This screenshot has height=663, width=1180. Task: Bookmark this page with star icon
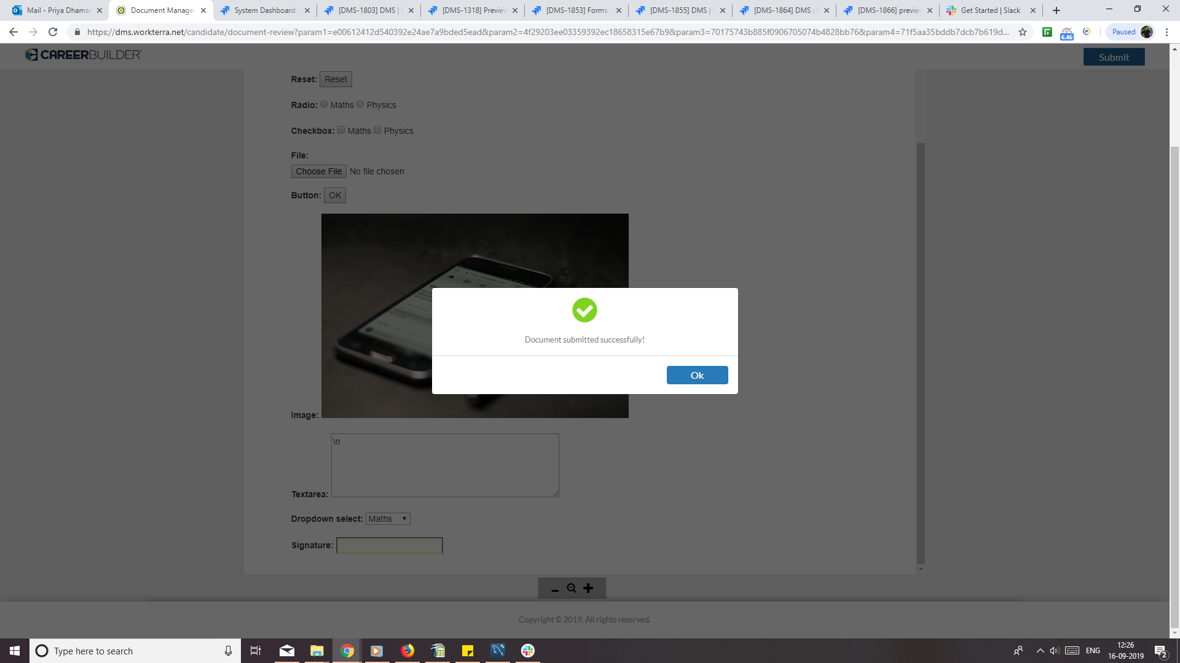click(1023, 32)
